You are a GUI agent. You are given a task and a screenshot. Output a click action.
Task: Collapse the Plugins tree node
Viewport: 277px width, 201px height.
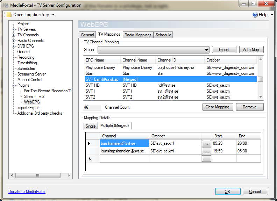pyautogui.click(x=14, y=85)
